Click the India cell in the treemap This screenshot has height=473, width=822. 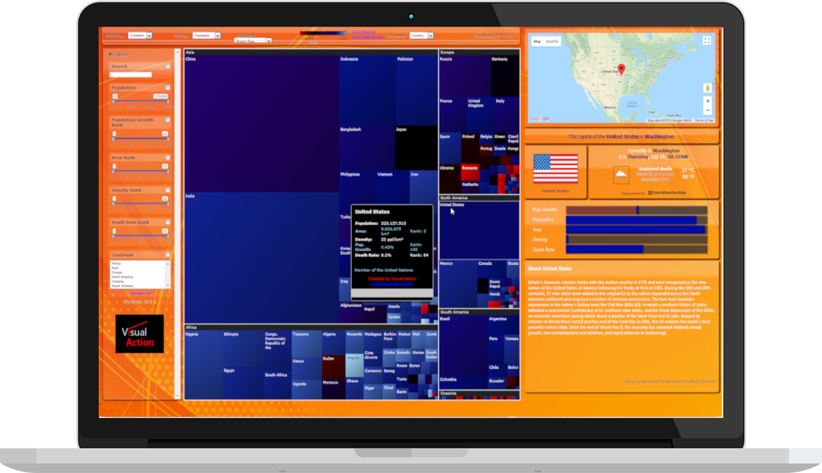coord(261,257)
